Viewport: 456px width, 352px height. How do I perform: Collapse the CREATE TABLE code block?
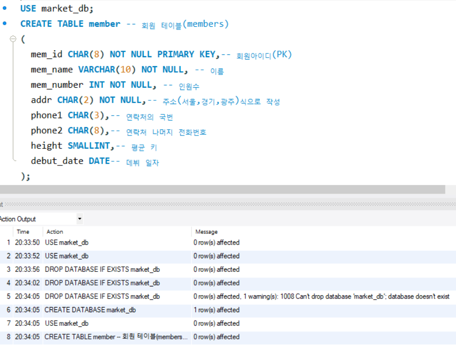point(13,39)
